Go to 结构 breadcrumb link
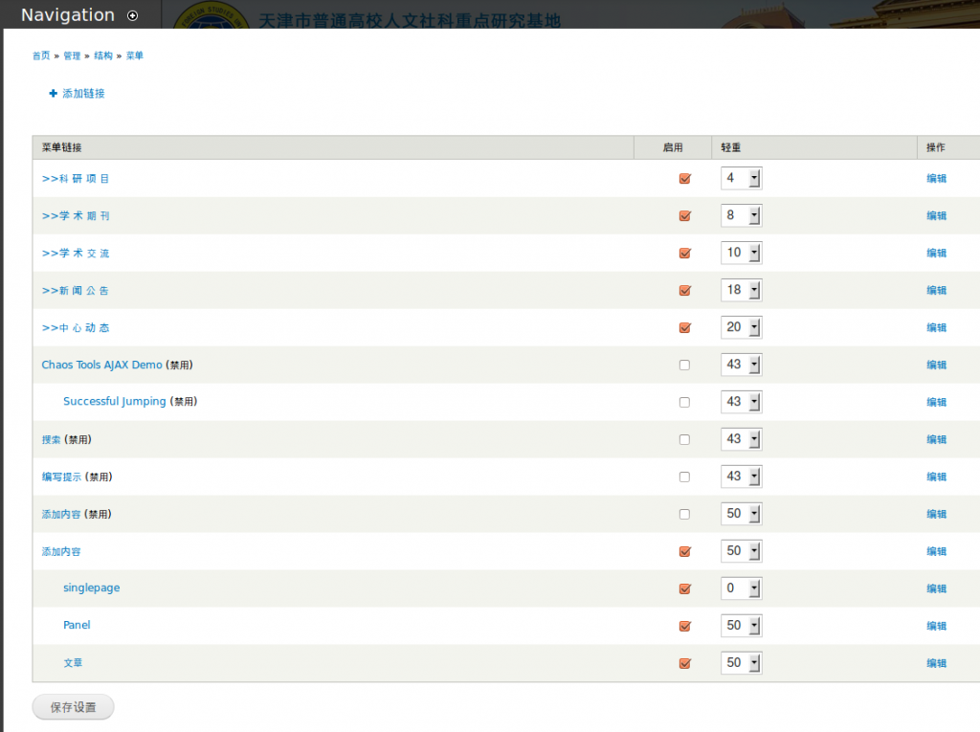 tap(103, 55)
